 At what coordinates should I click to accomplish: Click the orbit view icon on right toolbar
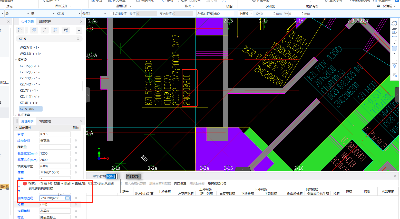(394, 24)
